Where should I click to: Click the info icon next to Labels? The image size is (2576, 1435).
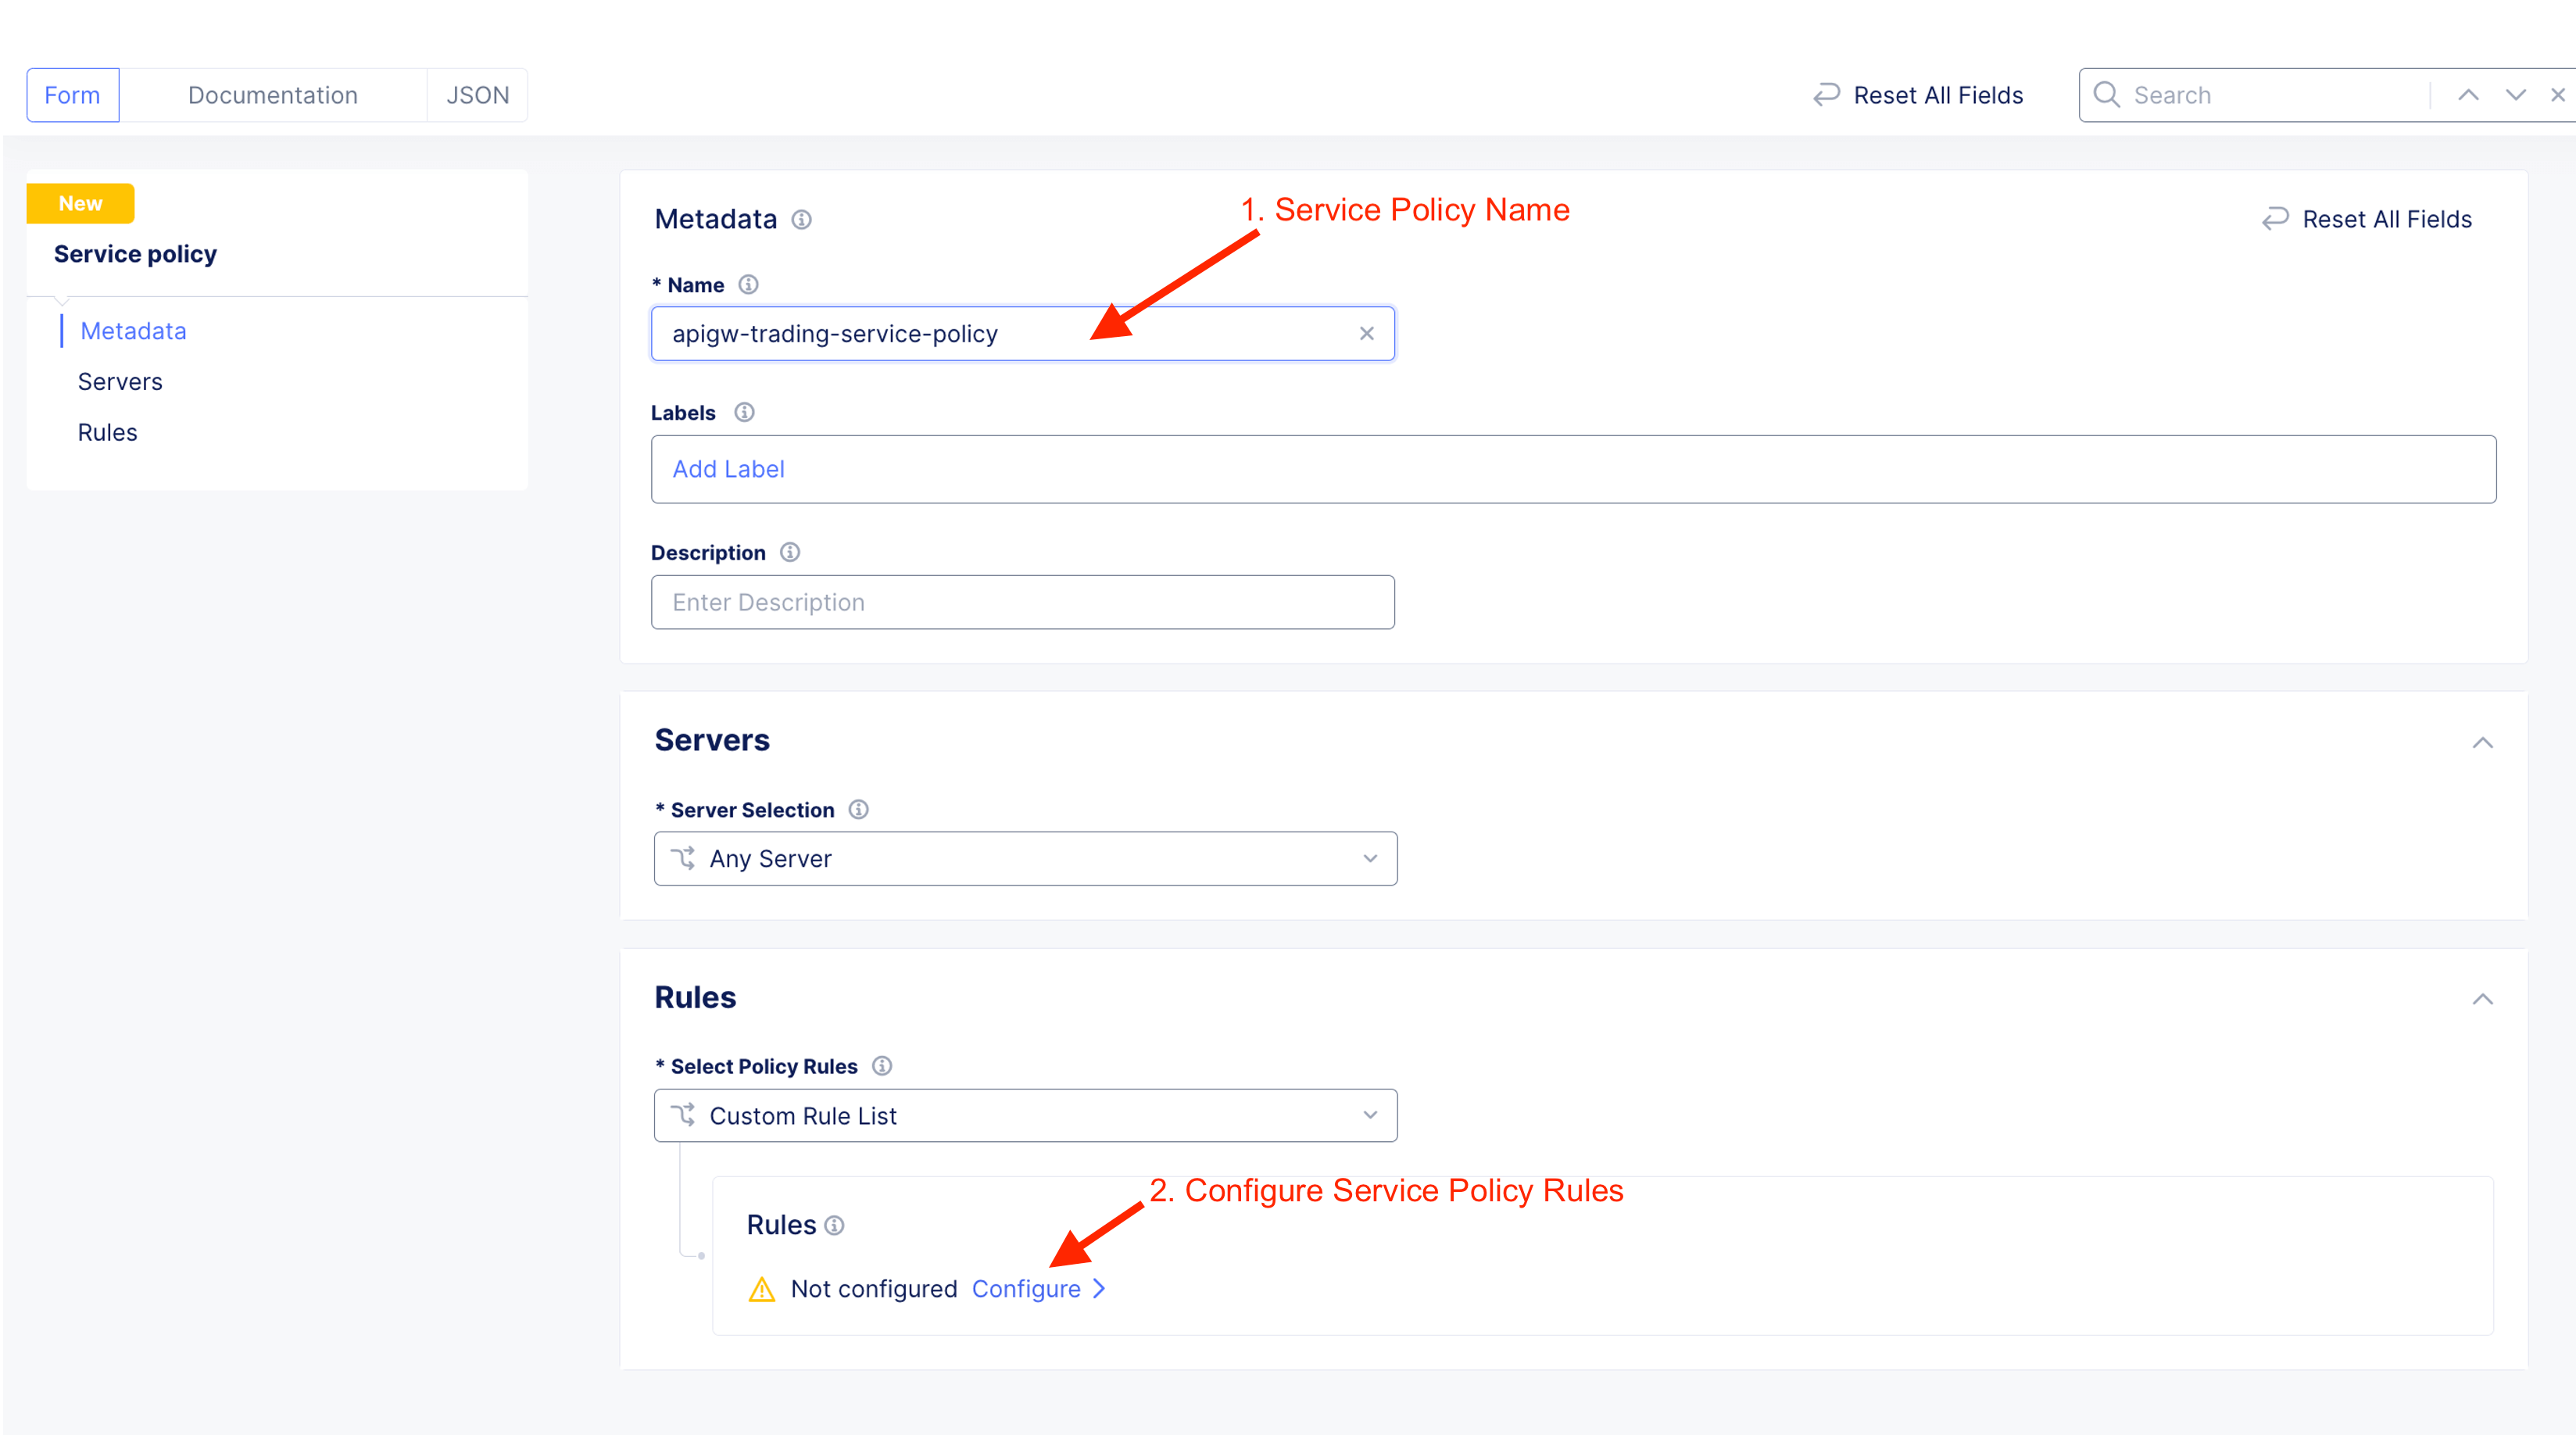coord(744,412)
